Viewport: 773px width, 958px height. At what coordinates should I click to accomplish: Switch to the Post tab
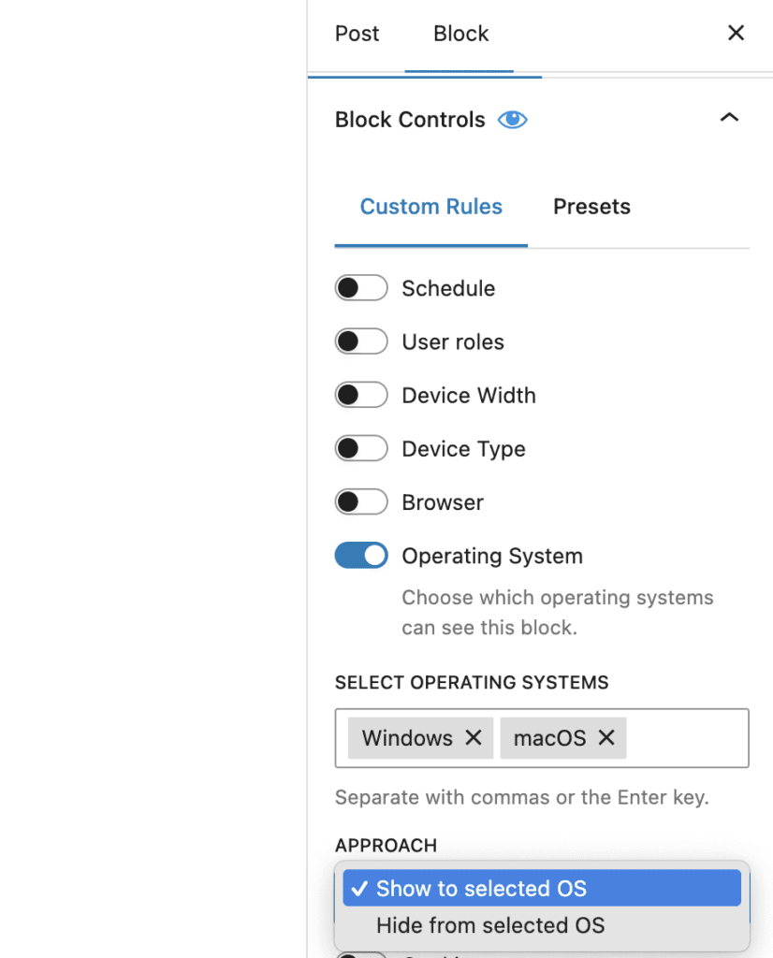point(357,34)
